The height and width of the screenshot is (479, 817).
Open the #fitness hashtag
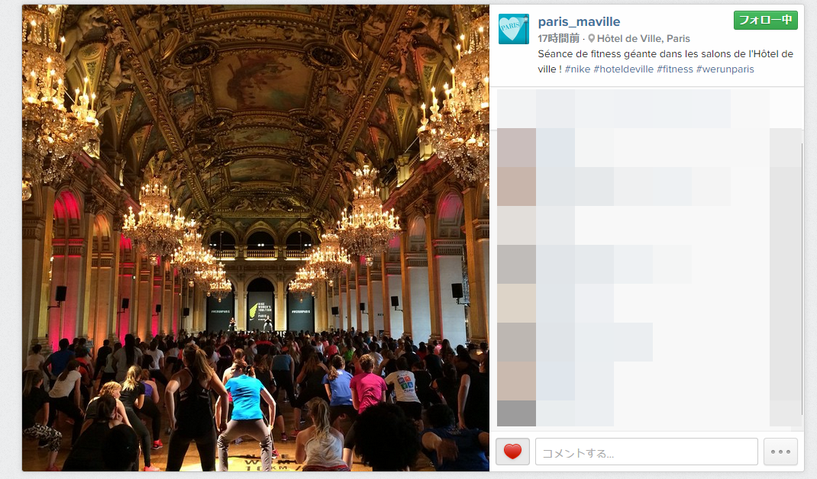coord(675,69)
